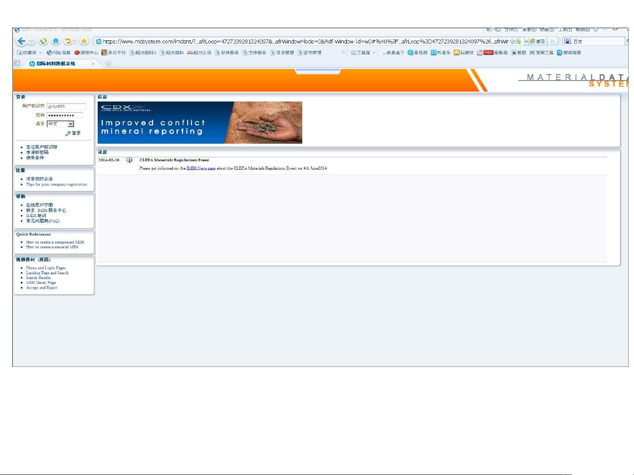
Task: Open 联系 IMDS 服务中心 link
Action: coord(46,210)
